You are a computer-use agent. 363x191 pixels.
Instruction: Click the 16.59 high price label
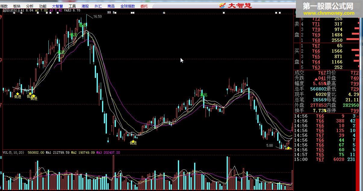coord(98,17)
